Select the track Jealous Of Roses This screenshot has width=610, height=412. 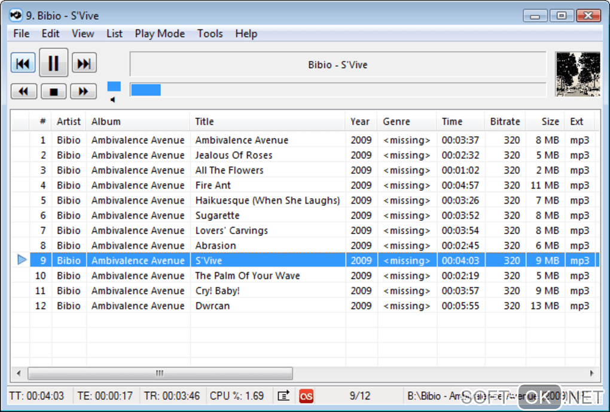pyautogui.click(x=233, y=155)
